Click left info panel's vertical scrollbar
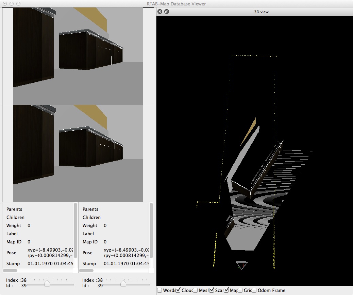Screen dimensions: 353x295 click(75, 231)
